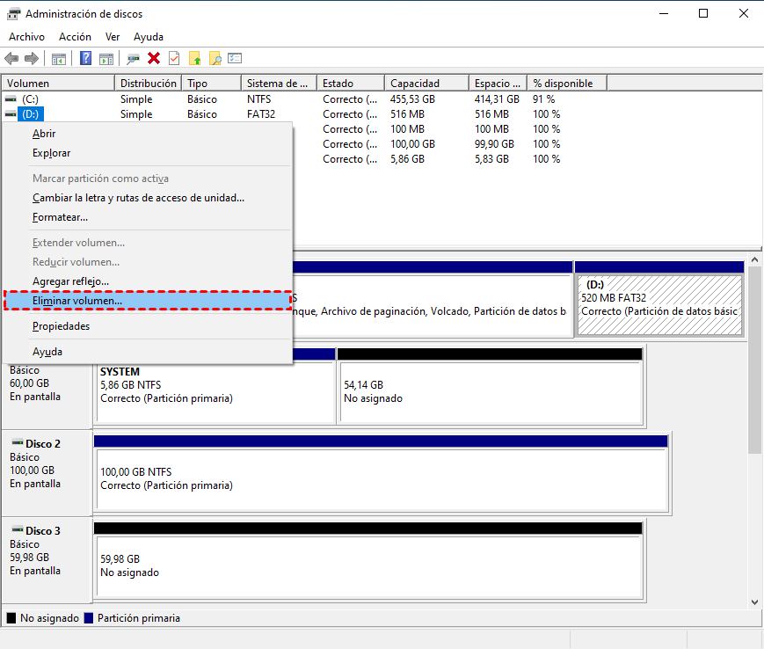Open the Acción menu
The width and height of the screenshot is (764, 649).
coord(75,37)
